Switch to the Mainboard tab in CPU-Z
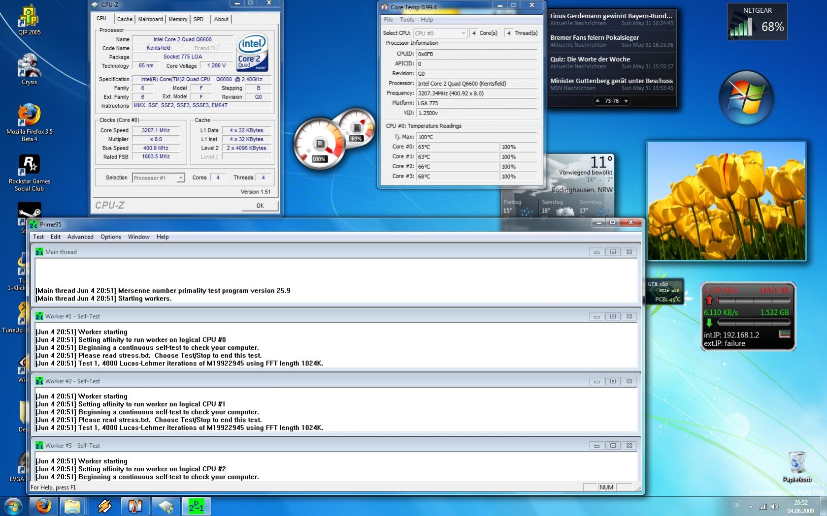The image size is (827, 516). (x=150, y=19)
